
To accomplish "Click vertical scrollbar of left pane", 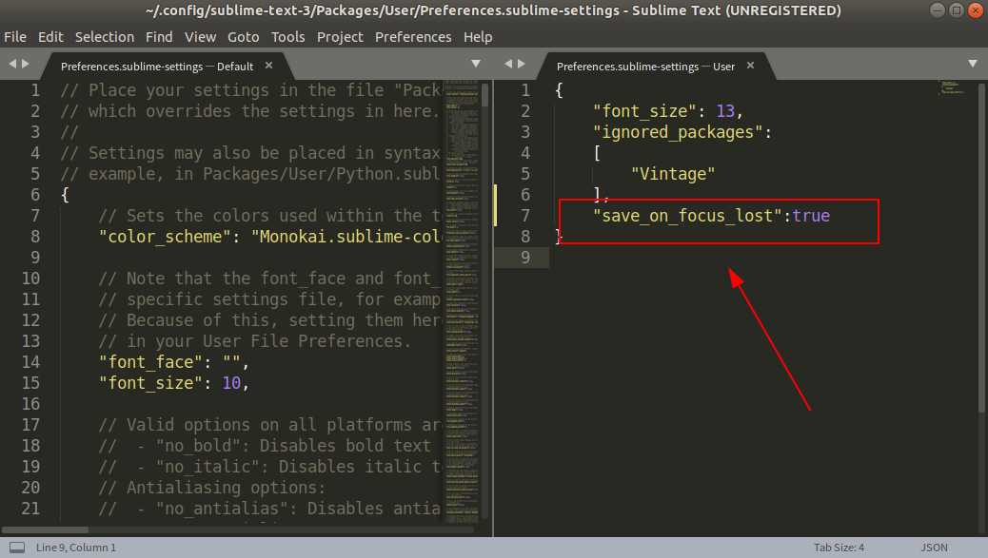I will tap(485, 95).
